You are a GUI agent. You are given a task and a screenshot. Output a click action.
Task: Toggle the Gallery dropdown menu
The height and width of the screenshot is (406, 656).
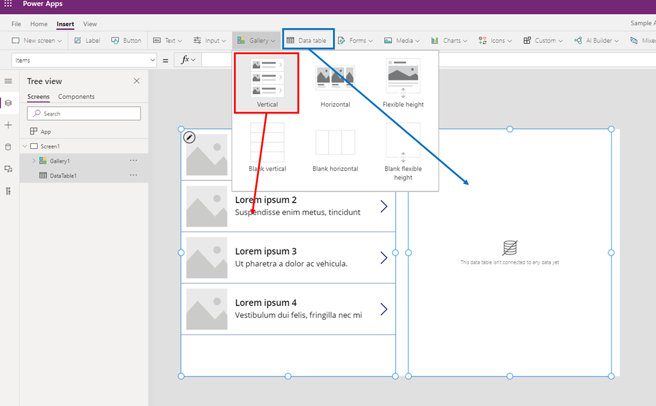256,41
